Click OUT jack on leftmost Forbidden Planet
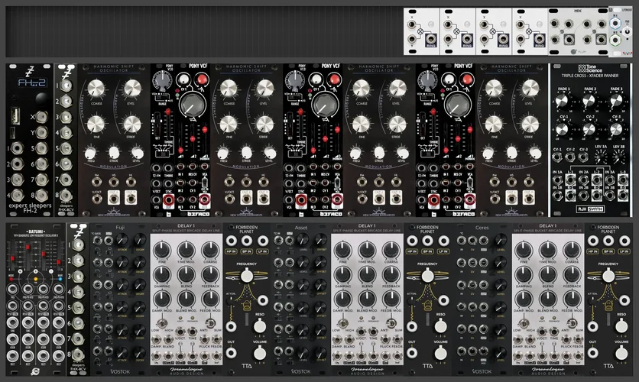Image resolution: width=639 pixels, height=382 pixels. coord(231,353)
